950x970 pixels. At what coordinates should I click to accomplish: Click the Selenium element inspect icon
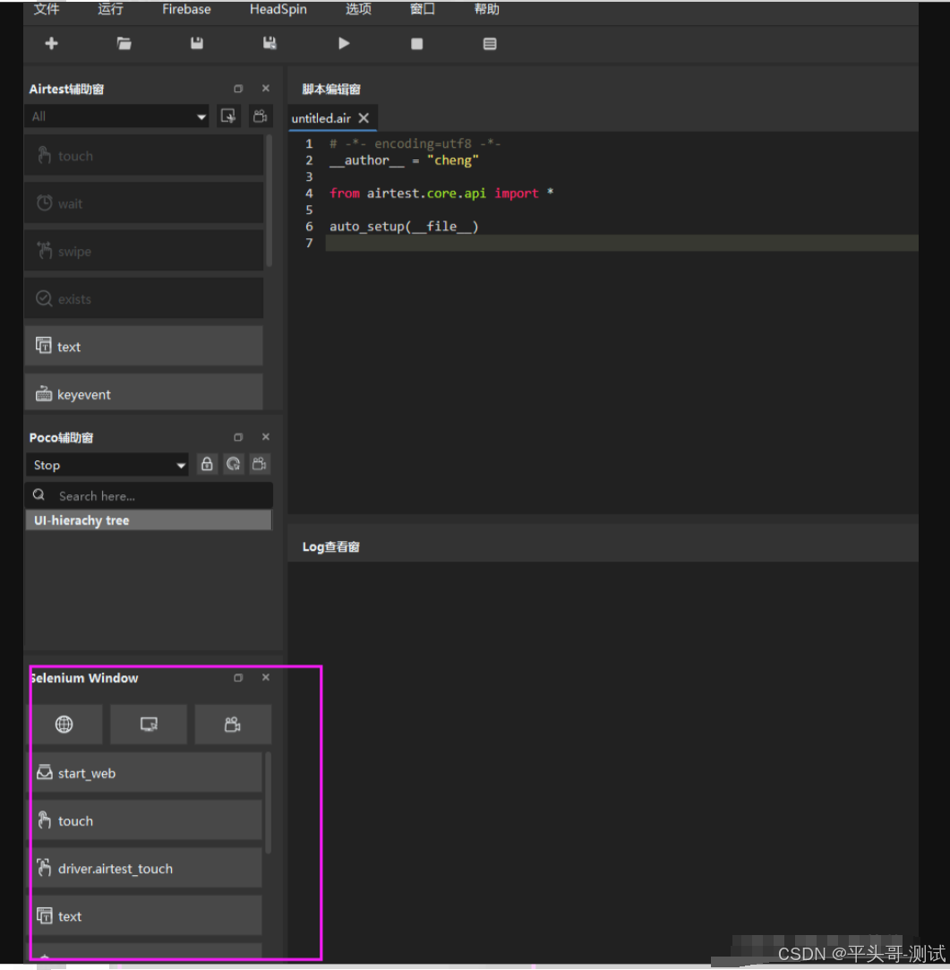[149, 724]
